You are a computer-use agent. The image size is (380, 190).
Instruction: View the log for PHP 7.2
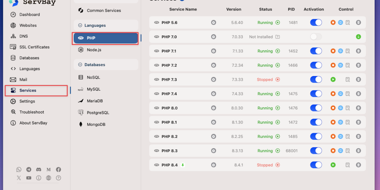[348, 65]
